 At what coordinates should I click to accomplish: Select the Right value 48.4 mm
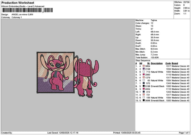(155, 35)
